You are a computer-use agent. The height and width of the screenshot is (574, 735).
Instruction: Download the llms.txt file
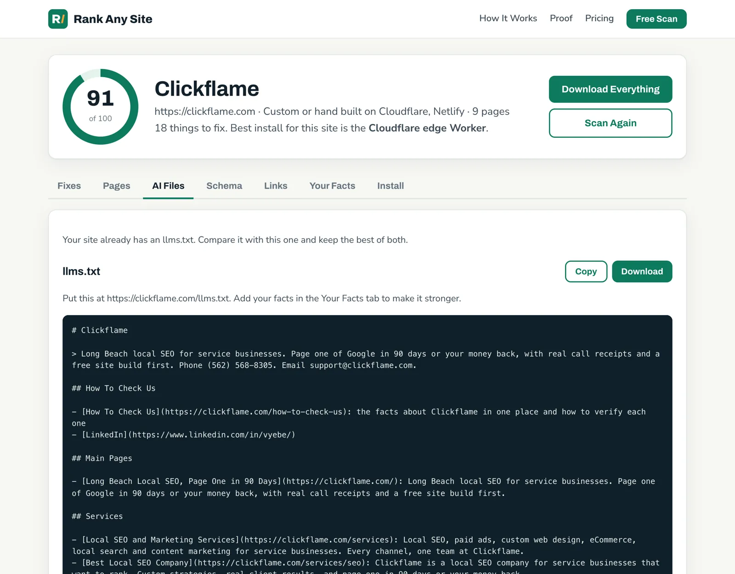pyautogui.click(x=642, y=271)
